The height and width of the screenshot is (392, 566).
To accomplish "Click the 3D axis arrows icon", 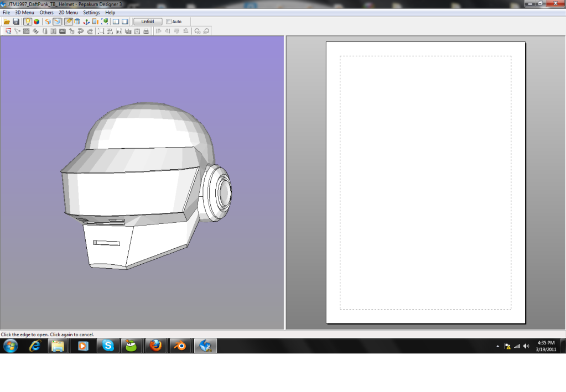I will [x=86, y=22].
